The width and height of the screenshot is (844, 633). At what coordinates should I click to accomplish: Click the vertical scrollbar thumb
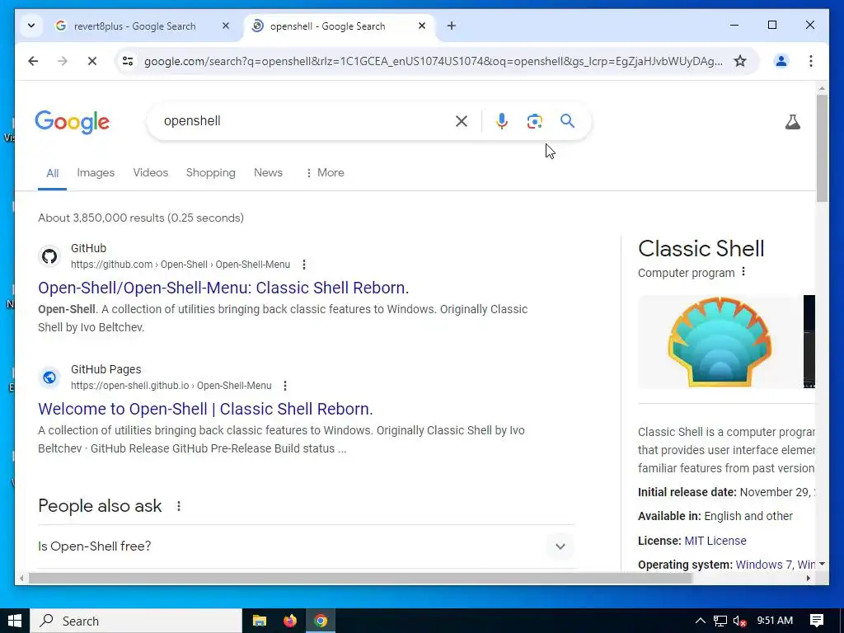(x=822, y=148)
